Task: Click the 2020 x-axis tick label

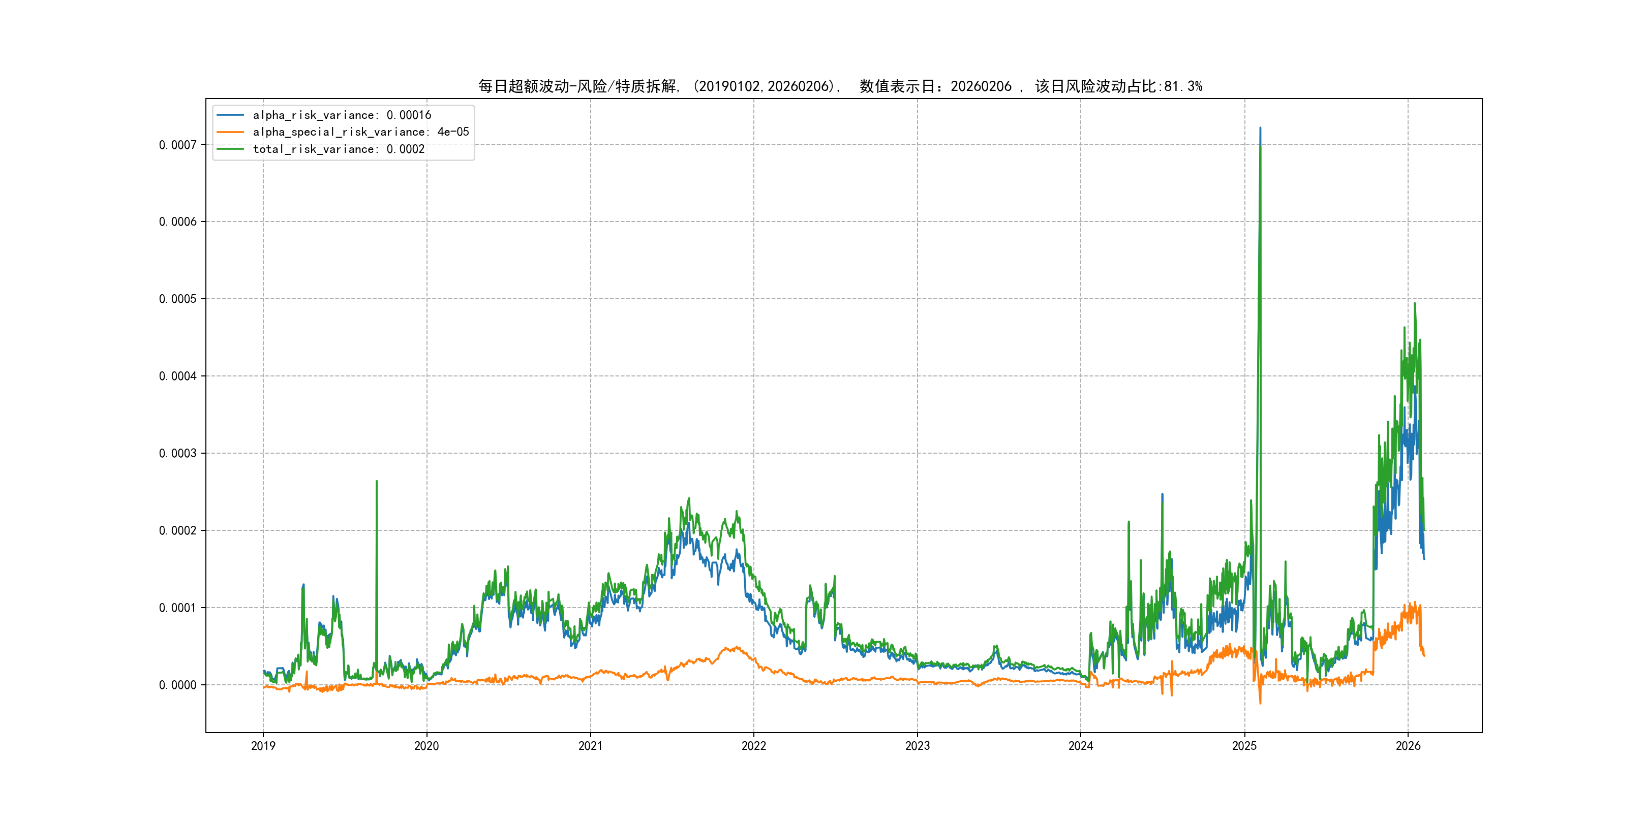Action: click(426, 746)
